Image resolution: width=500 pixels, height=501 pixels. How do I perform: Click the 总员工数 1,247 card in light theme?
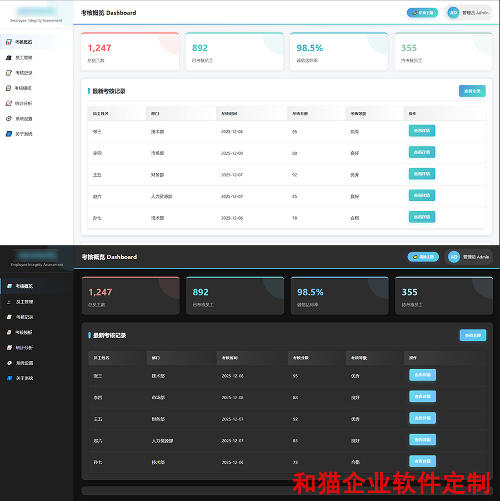point(130,52)
